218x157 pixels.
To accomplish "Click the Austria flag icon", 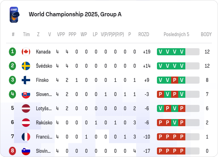I will (26, 123).
